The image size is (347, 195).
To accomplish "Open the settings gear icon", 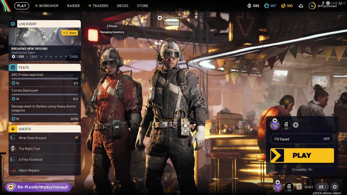I will (335, 187).
